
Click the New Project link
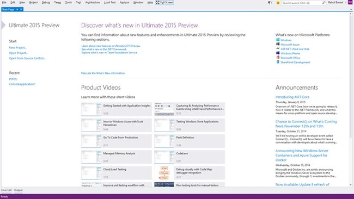click(x=17, y=47)
